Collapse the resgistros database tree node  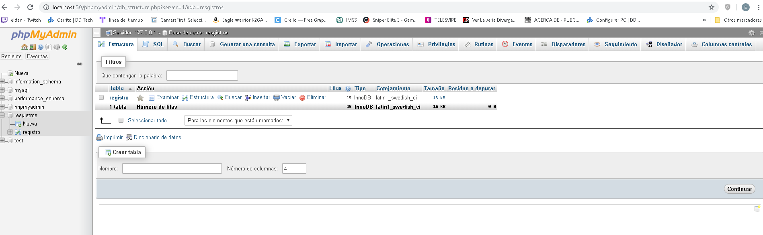pos(2,115)
